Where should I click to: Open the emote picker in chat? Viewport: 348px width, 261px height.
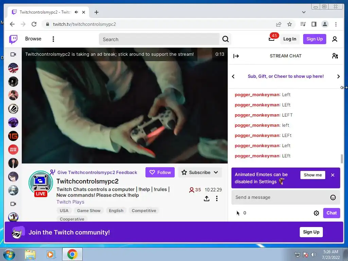(x=333, y=197)
